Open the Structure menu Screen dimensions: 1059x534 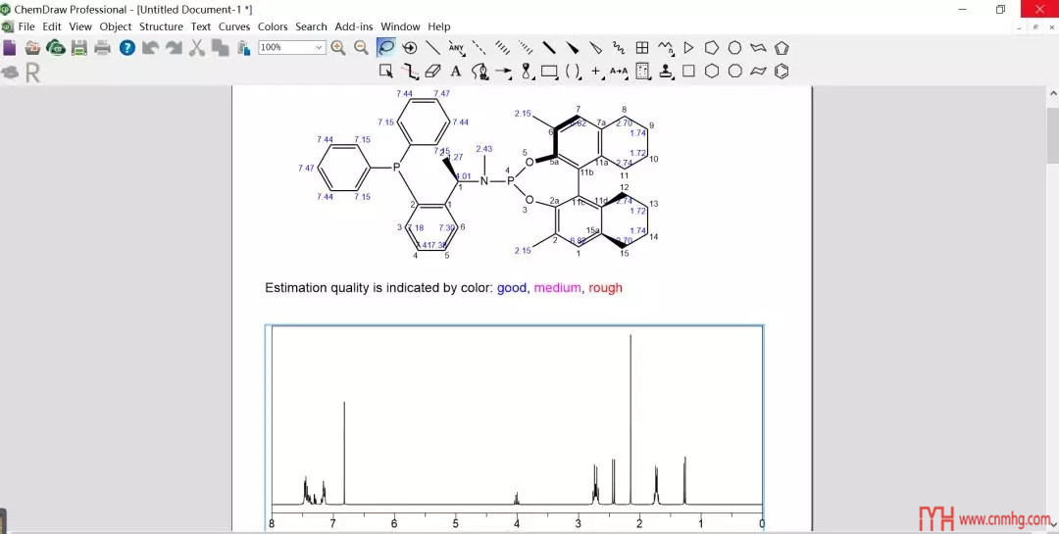[161, 26]
